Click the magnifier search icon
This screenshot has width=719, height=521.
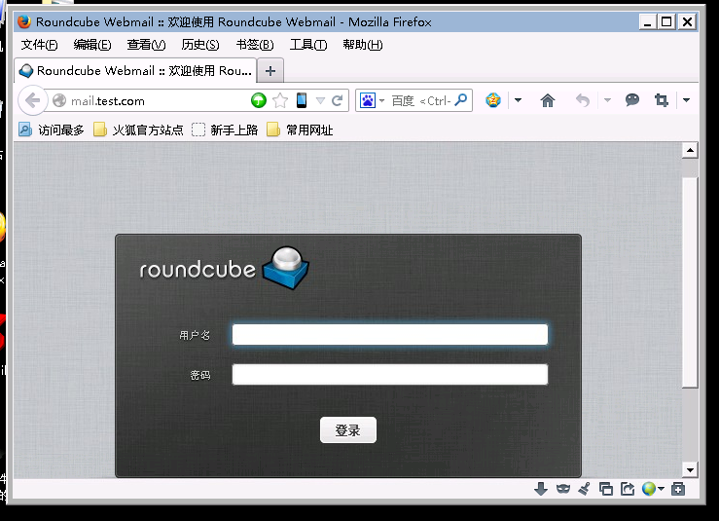[x=461, y=99]
